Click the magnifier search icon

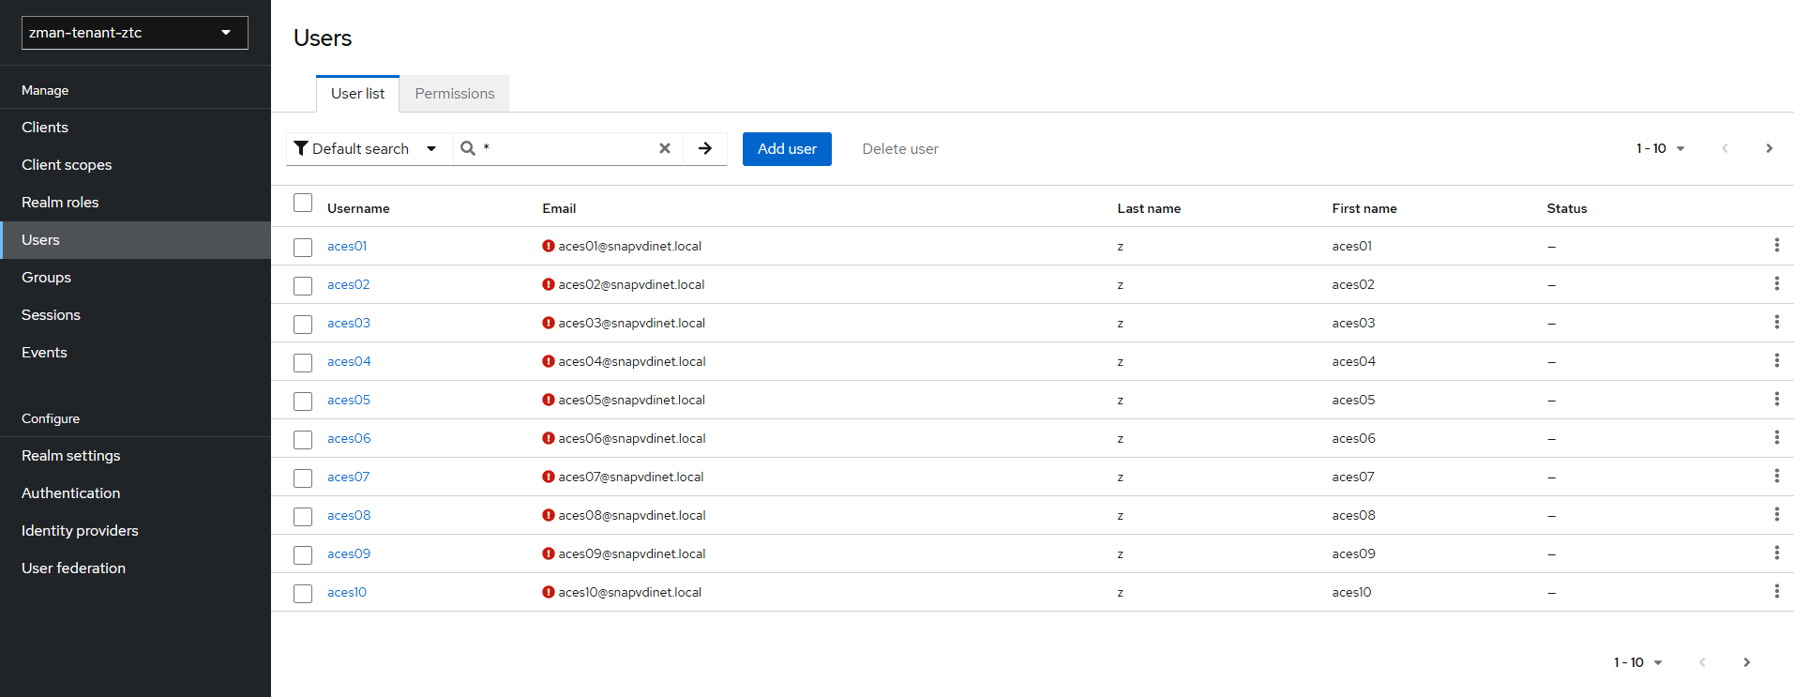(468, 148)
